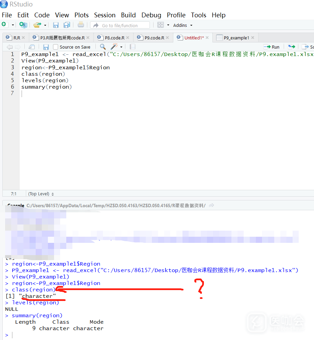Close the Untitled1 tab
314x340 pixels.
click(207, 38)
